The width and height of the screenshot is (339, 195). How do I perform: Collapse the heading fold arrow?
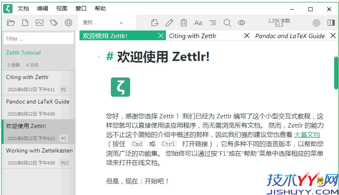point(98,57)
